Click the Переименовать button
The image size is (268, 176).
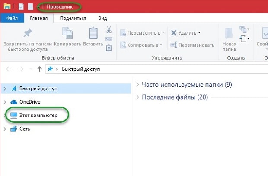click(192, 45)
